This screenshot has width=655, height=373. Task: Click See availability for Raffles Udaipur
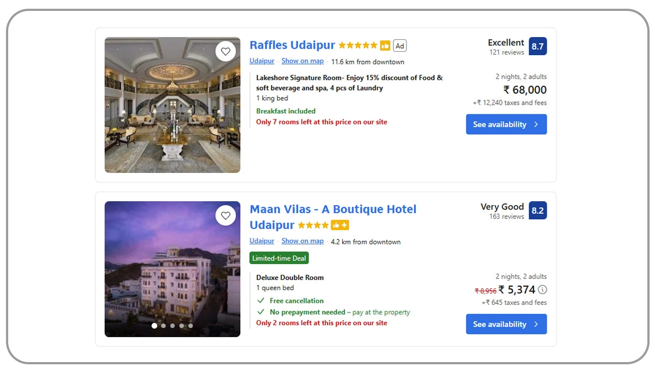tap(506, 124)
